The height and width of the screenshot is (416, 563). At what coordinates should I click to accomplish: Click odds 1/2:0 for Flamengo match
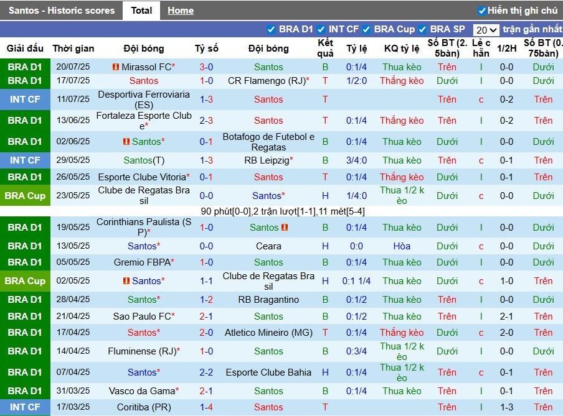point(356,81)
